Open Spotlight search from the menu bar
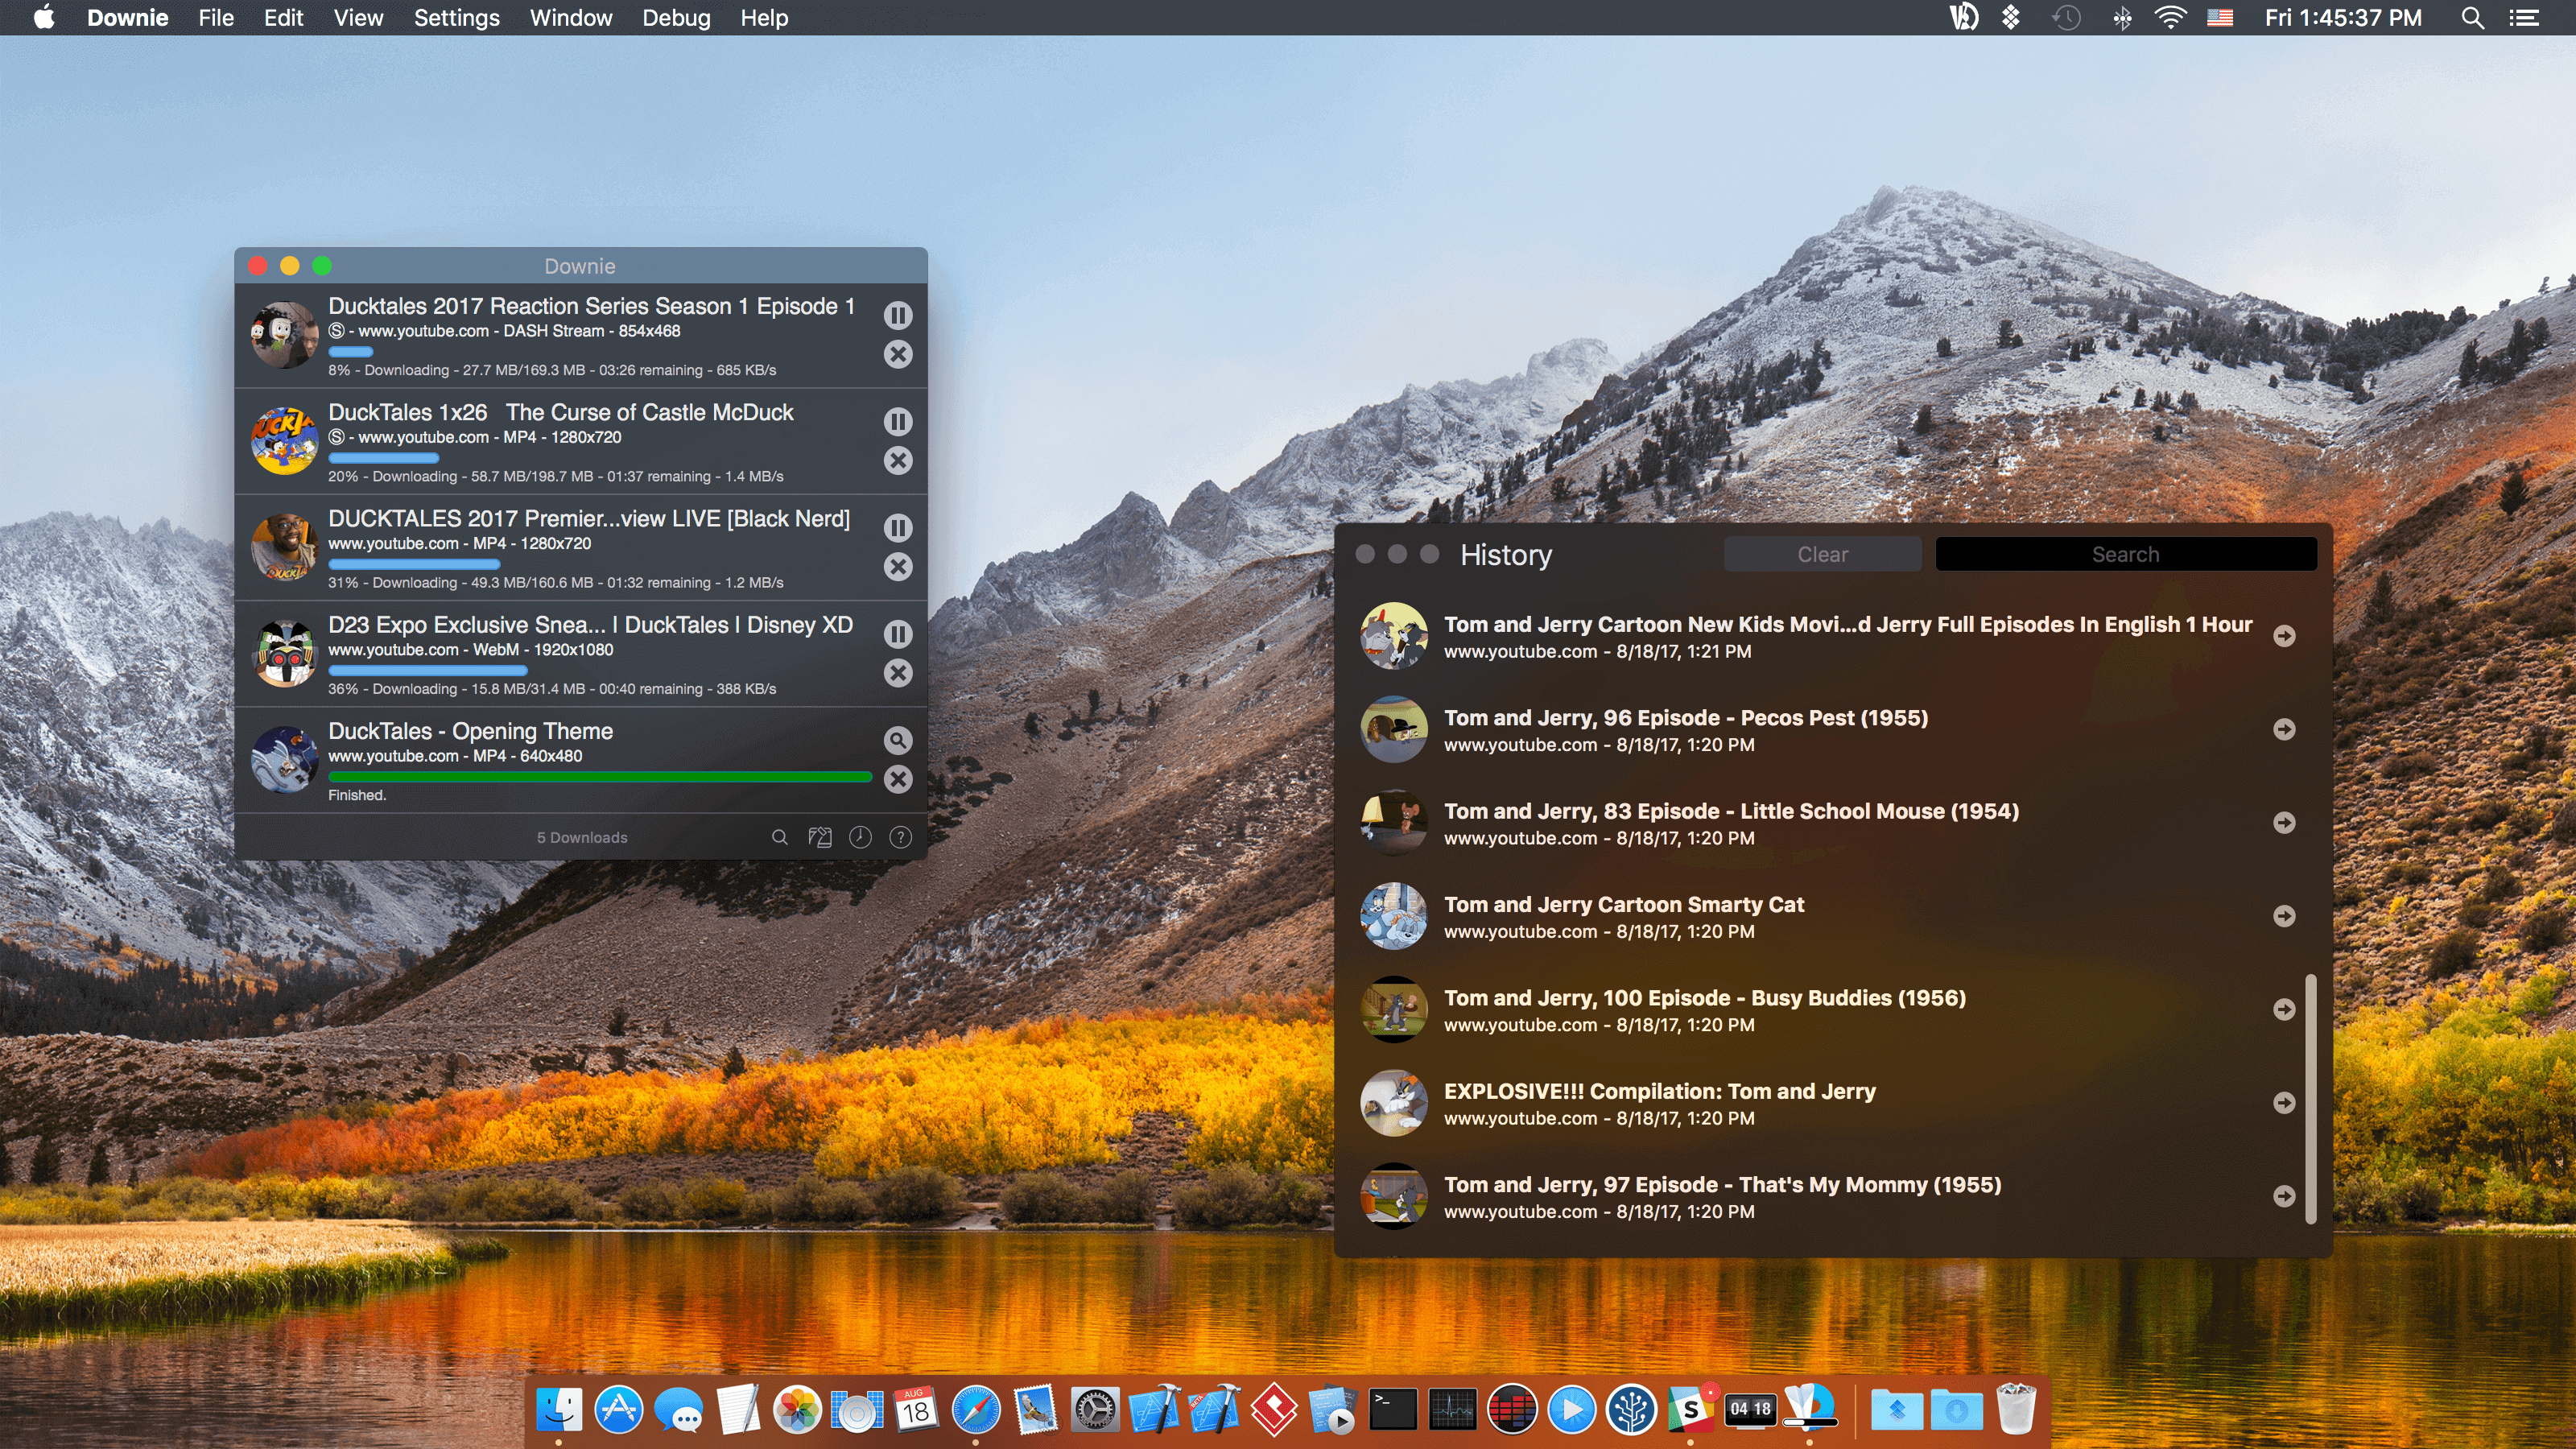2576x1449 pixels. point(2472,17)
